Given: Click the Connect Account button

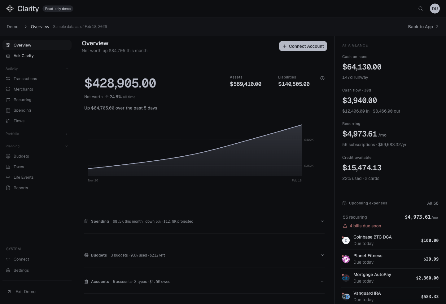Looking at the screenshot, I should coord(303,46).
